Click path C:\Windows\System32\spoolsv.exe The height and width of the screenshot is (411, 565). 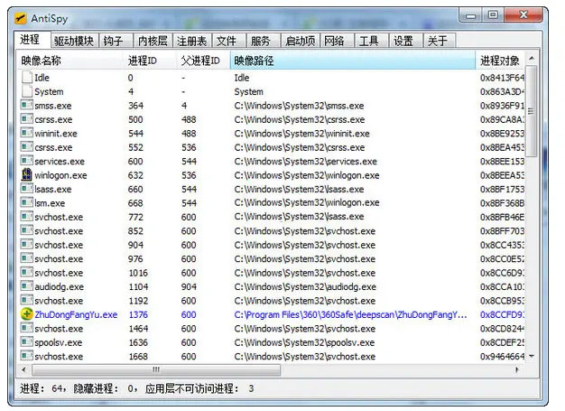click(304, 342)
